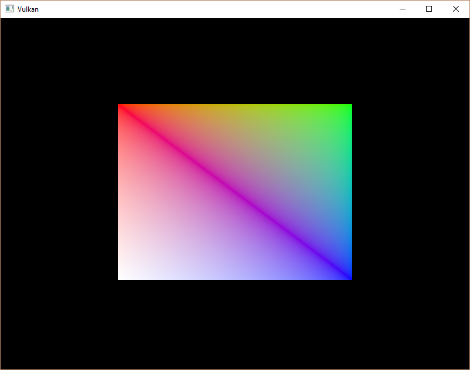Click the red top-left corner of the gradient

[123, 108]
